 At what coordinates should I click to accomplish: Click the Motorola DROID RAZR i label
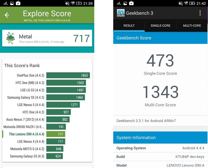pyautogui.click(x=24, y=127)
